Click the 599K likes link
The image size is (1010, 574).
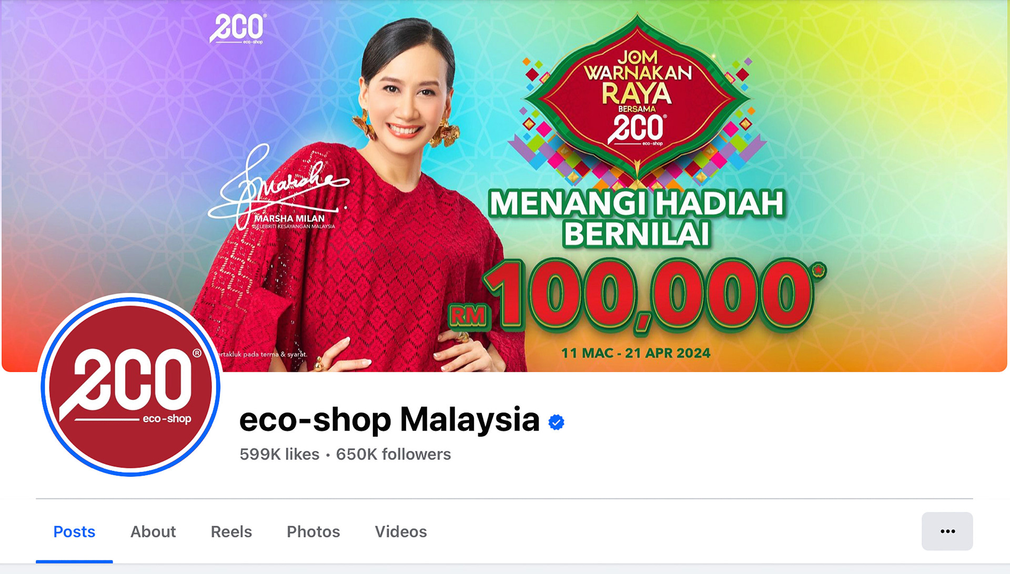(x=279, y=454)
